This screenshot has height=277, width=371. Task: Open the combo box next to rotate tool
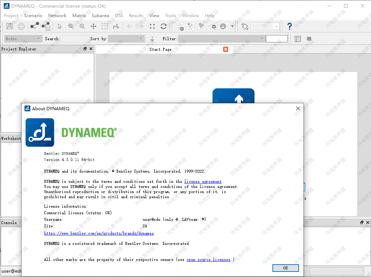(x=265, y=26)
